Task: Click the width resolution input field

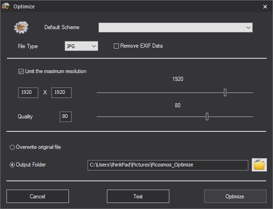Action: click(28, 92)
